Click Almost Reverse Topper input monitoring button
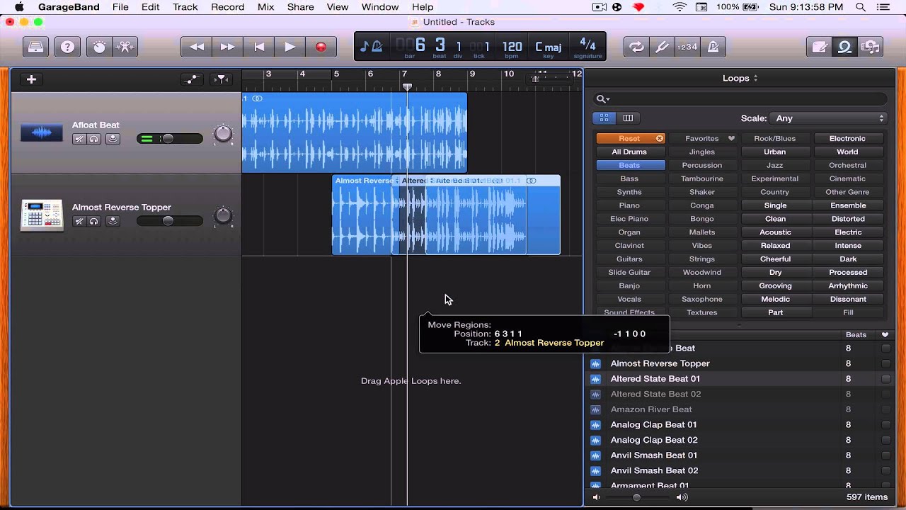This screenshot has width=906, height=510. 113,221
